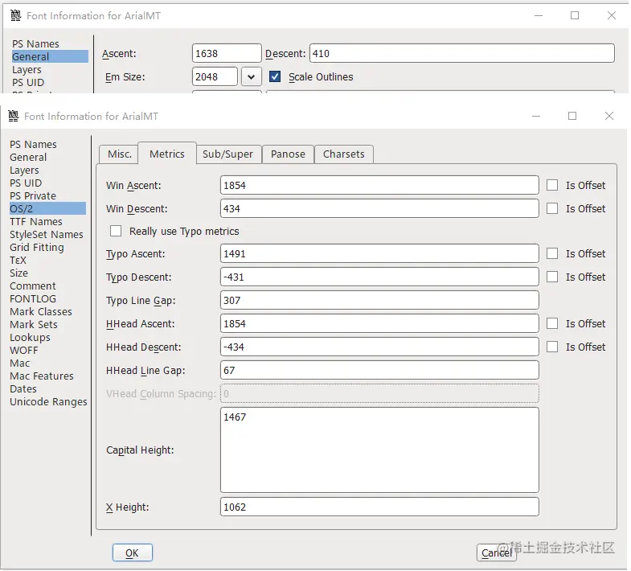Click the Typo Descent field showing -431
The height and width of the screenshot is (571, 631).
379,277
